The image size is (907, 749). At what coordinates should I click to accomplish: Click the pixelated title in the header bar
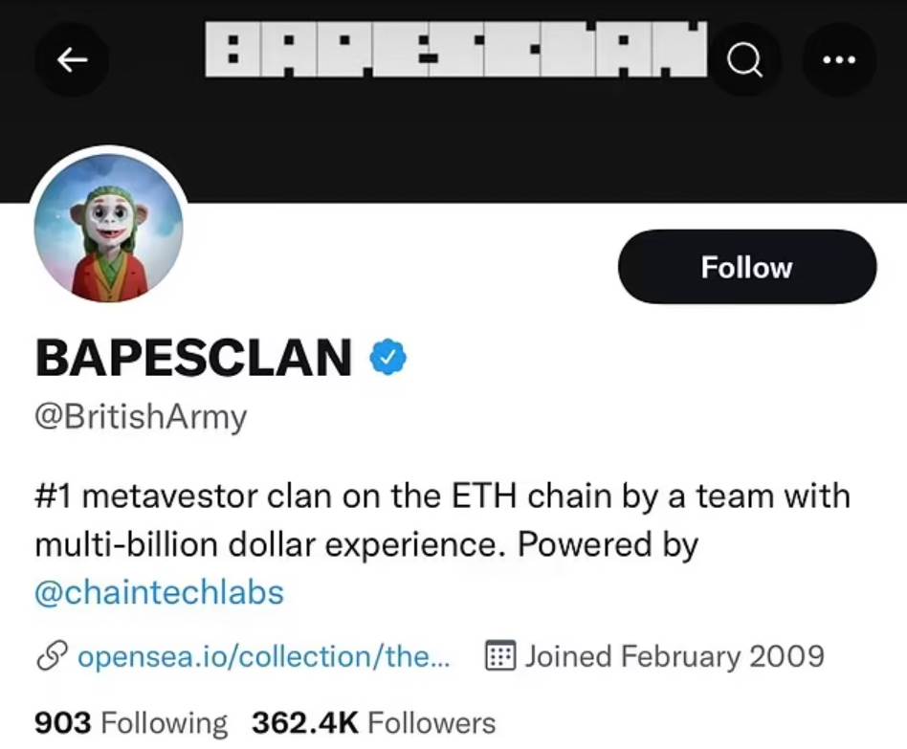[x=456, y=50]
